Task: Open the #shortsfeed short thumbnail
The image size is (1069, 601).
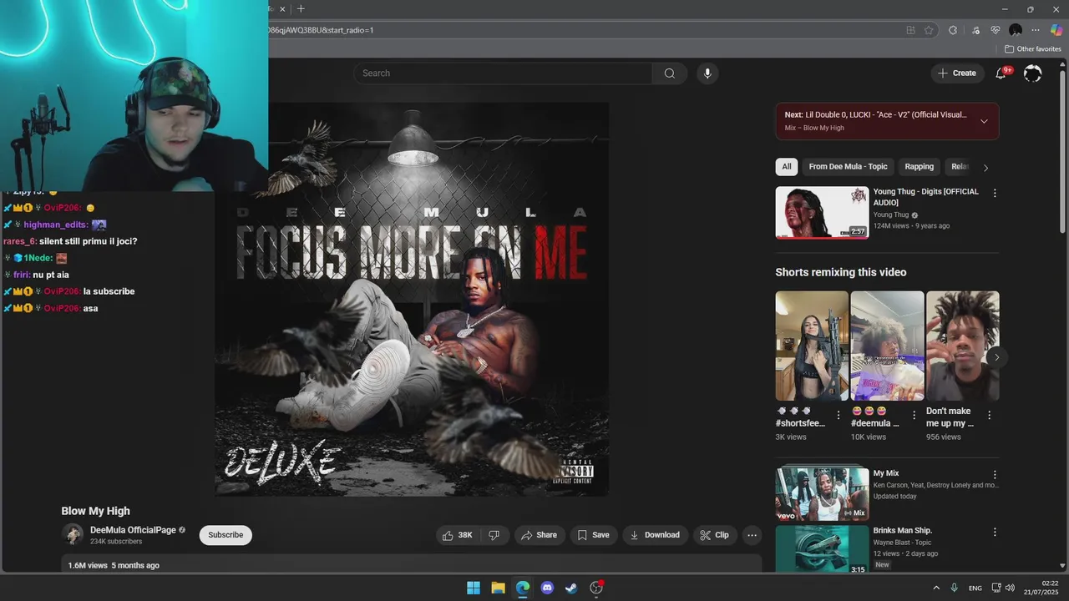Action: click(x=811, y=346)
